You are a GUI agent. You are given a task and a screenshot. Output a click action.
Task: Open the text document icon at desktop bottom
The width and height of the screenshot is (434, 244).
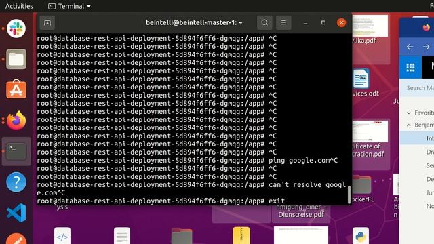(122, 236)
